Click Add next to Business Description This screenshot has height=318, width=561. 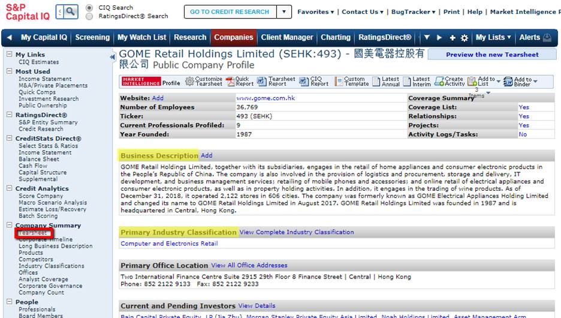click(x=206, y=155)
